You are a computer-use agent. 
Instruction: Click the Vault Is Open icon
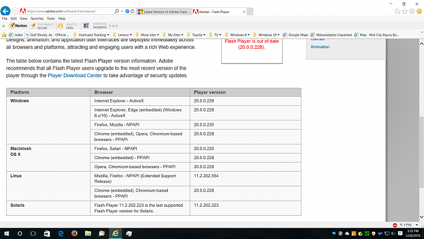(x=60, y=26)
